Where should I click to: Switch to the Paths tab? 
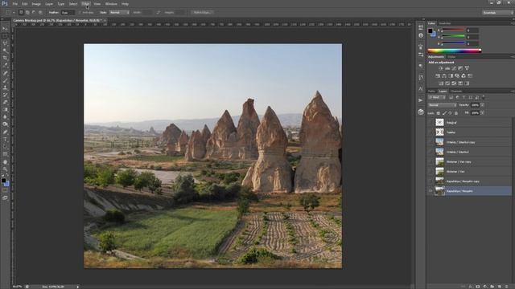coord(431,91)
